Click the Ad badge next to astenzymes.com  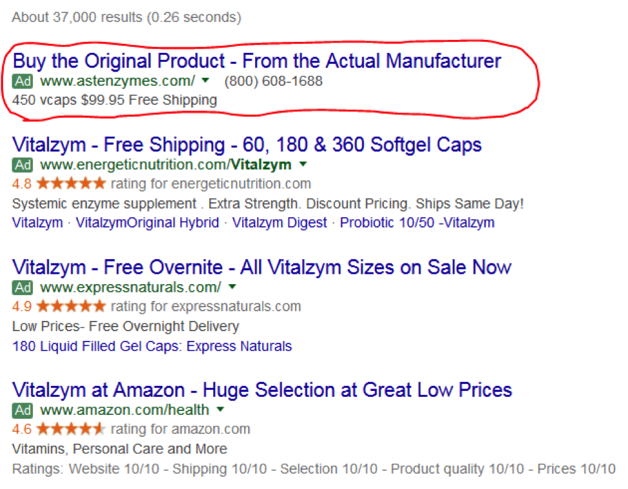coord(23,81)
